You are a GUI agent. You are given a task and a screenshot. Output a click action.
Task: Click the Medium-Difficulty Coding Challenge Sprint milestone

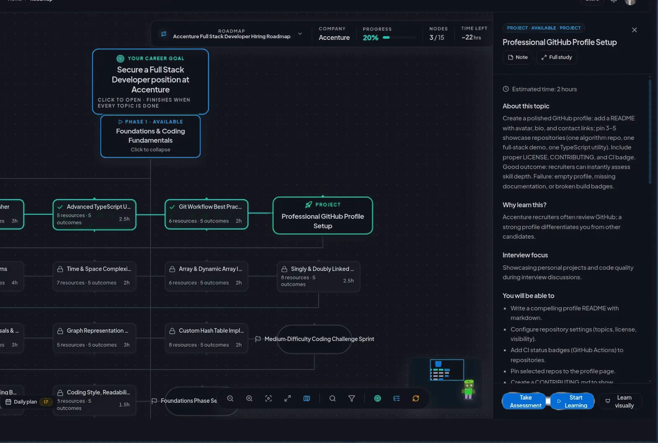point(315,339)
